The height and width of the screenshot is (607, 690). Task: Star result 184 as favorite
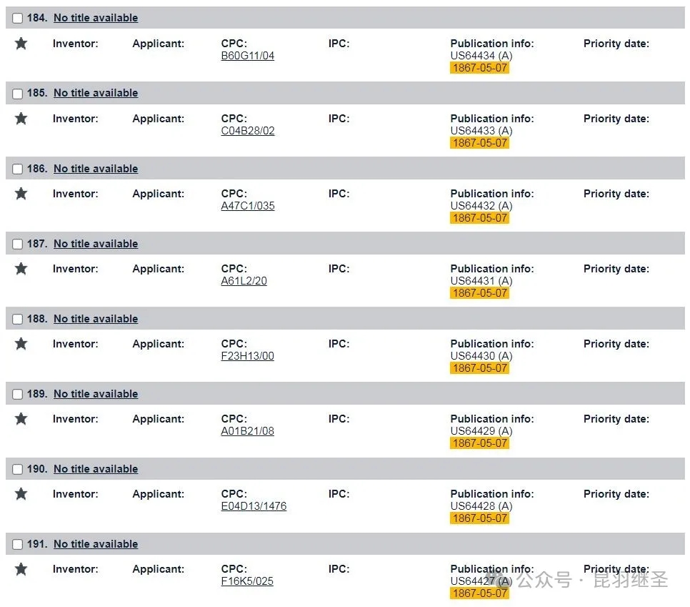(x=21, y=44)
